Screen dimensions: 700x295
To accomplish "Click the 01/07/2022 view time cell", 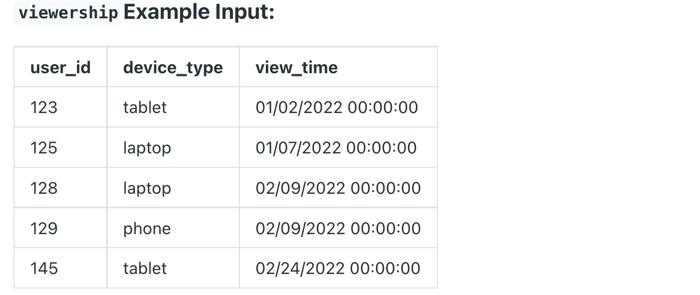I will [336, 147].
